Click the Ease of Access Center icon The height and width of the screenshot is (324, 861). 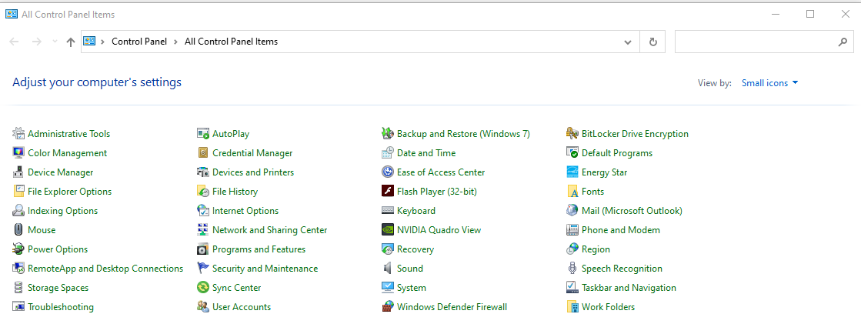(x=388, y=172)
